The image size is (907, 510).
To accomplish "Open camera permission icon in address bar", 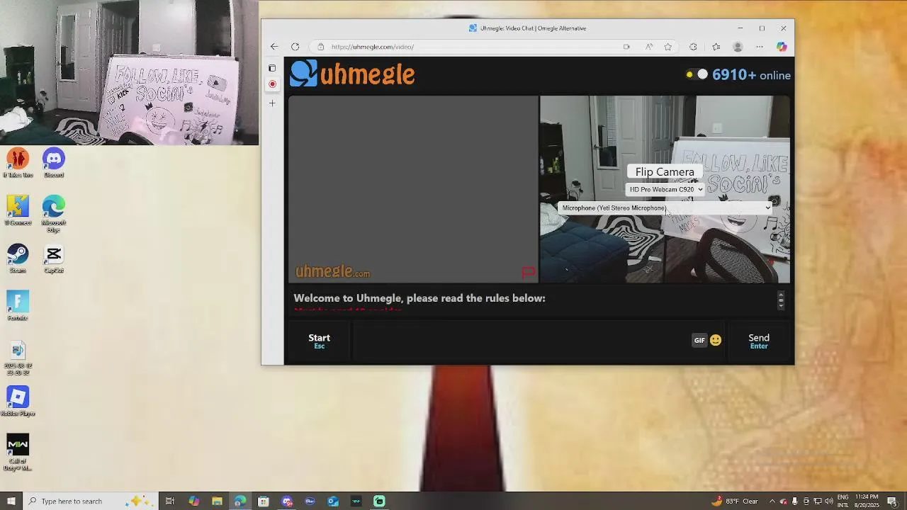I will point(626,47).
